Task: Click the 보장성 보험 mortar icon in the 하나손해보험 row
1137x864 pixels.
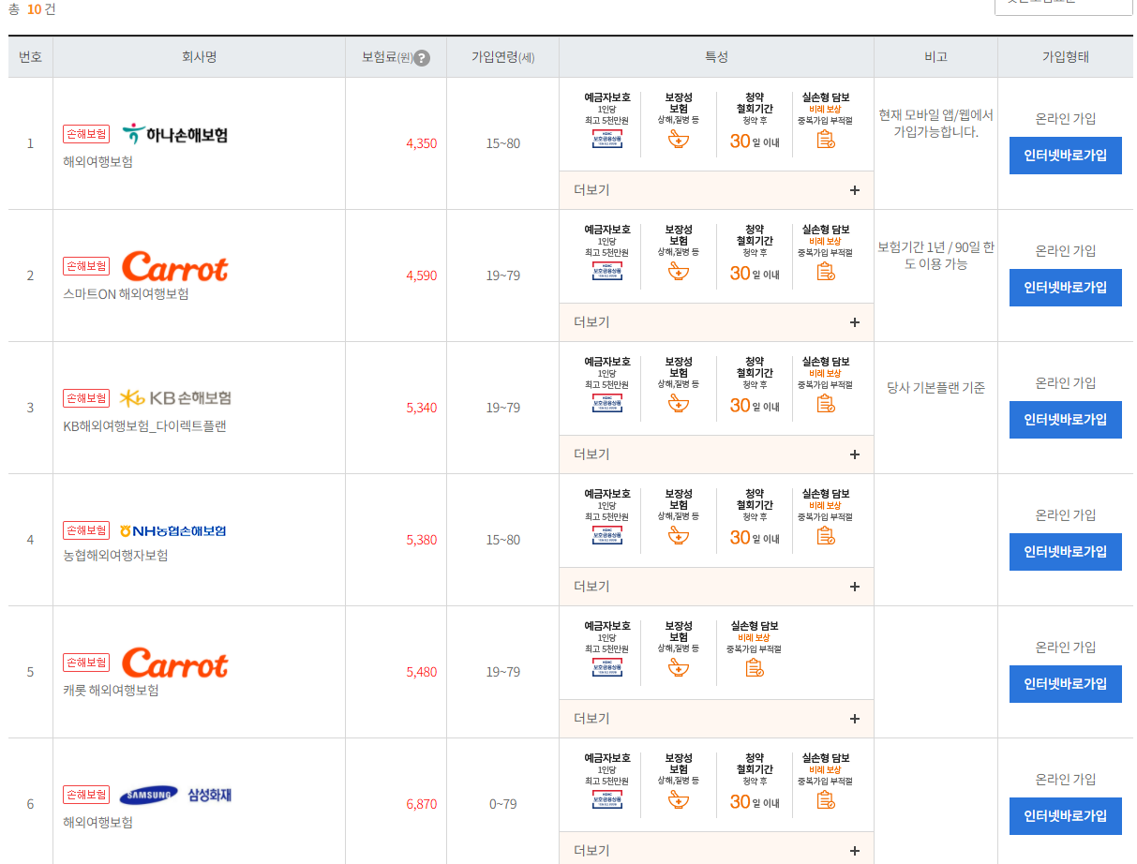Action: coord(679,139)
